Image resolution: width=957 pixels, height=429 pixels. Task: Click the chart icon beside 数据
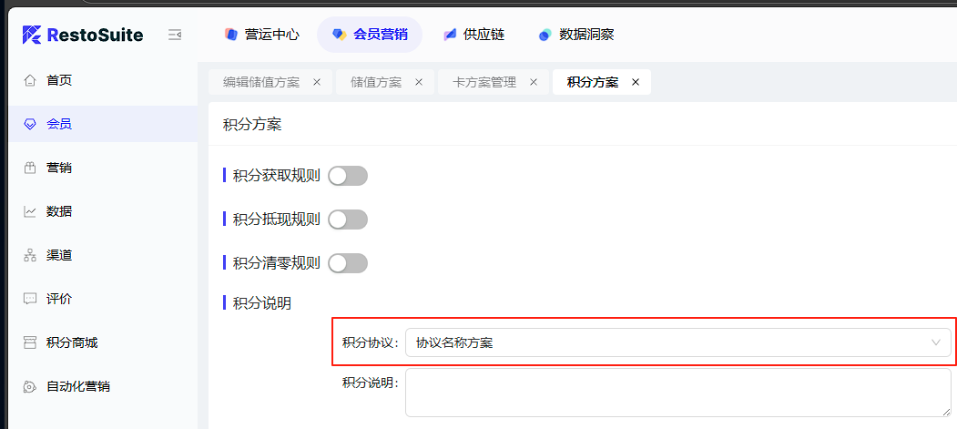[29, 211]
